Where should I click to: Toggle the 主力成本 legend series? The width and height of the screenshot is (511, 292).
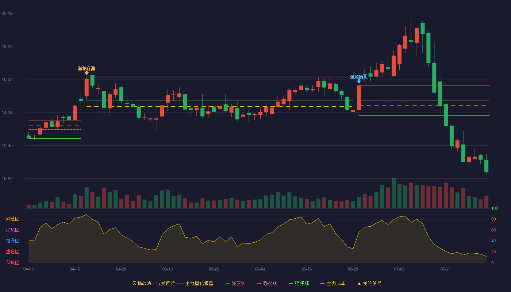tap(333, 283)
